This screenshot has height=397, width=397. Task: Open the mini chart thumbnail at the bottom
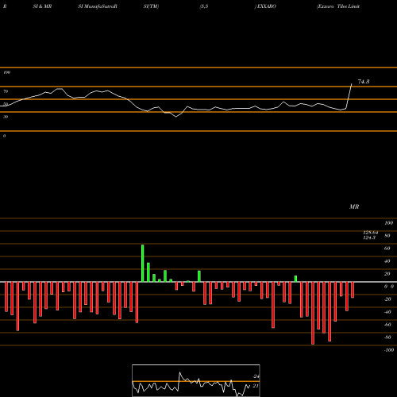coord(196,380)
